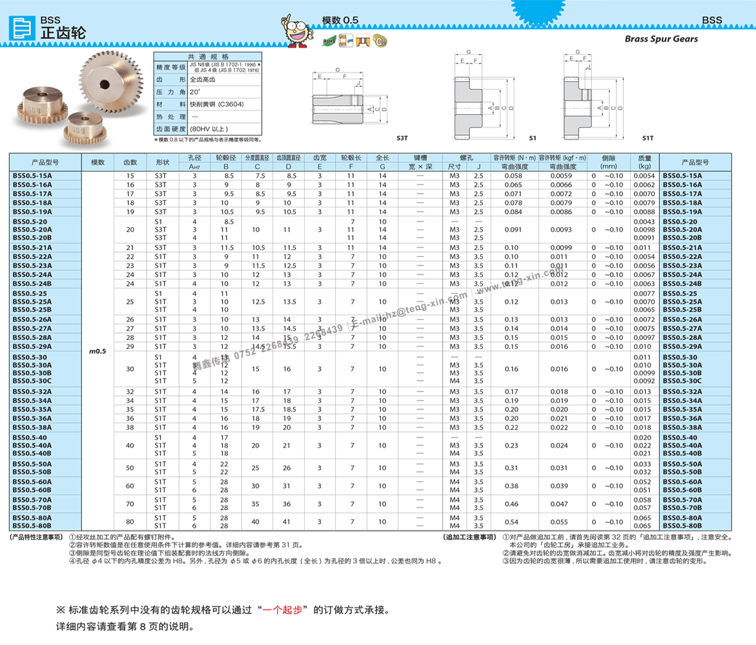Click the 热处理 specification row label
The width and height of the screenshot is (756, 645).
click(170, 117)
